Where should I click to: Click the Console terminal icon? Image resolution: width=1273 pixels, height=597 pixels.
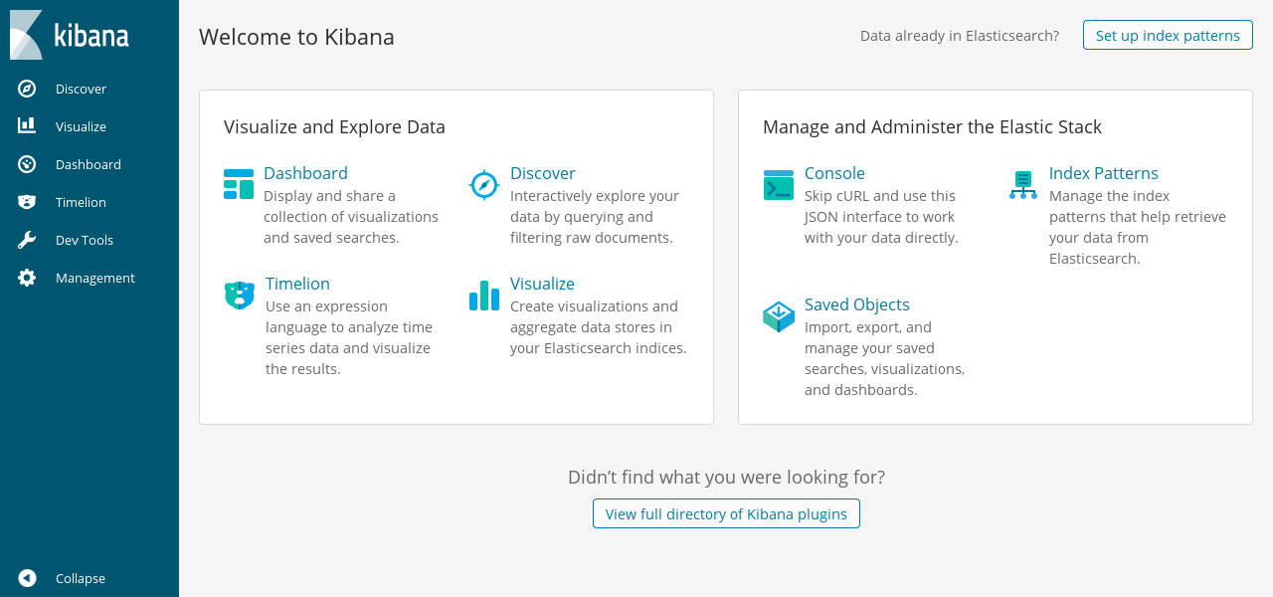tap(779, 185)
